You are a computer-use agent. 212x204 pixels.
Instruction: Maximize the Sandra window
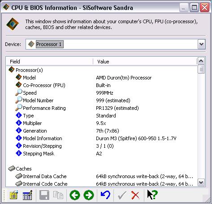(194, 7)
